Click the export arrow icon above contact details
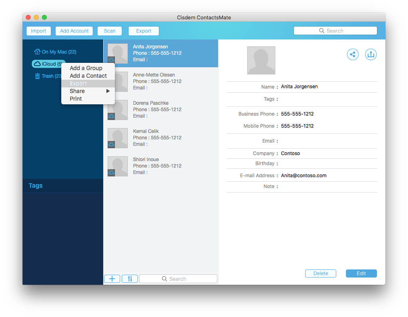Viewport: 408px width, 317px height. [371, 54]
